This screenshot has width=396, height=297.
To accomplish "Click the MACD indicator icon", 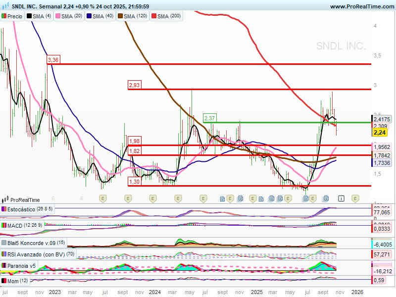I will pyautogui.click(x=4, y=226).
